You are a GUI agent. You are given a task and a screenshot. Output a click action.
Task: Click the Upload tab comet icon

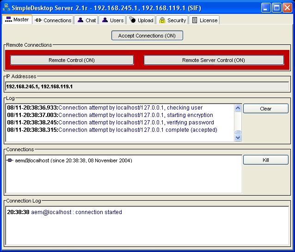[132, 19]
